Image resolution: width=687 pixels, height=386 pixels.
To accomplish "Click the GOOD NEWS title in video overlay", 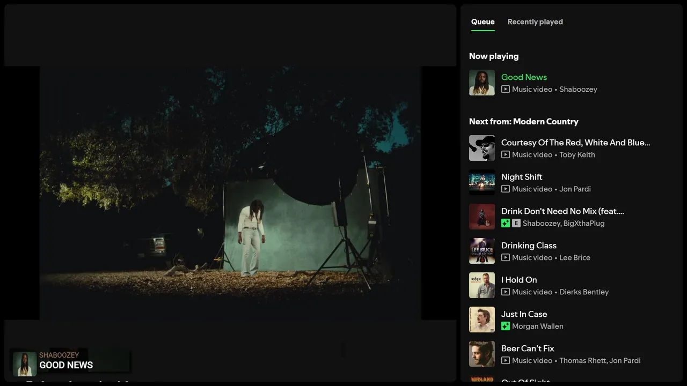I will [x=66, y=366].
